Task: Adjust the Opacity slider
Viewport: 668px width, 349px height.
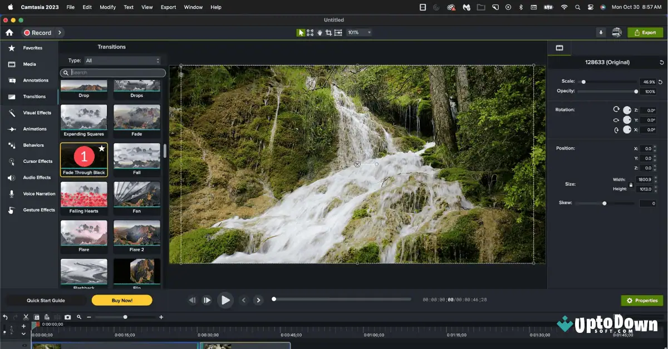Action: (635, 91)
